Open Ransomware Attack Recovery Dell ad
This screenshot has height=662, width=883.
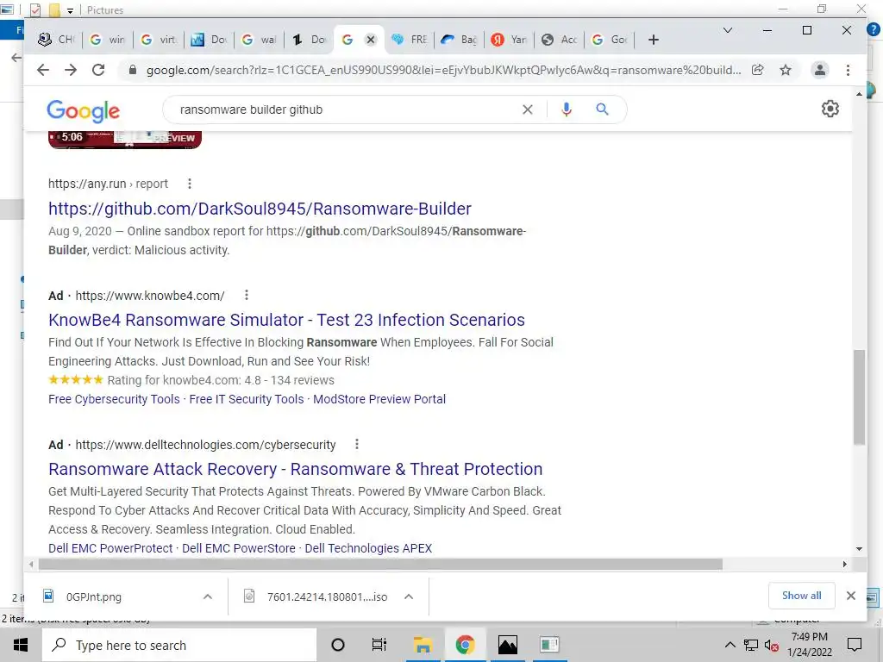click(296, 469)
